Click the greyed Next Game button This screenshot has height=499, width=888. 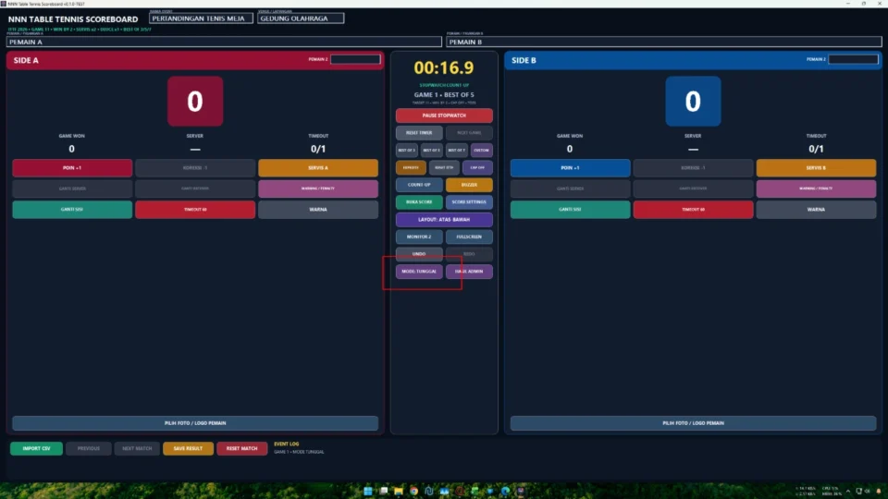469,133
